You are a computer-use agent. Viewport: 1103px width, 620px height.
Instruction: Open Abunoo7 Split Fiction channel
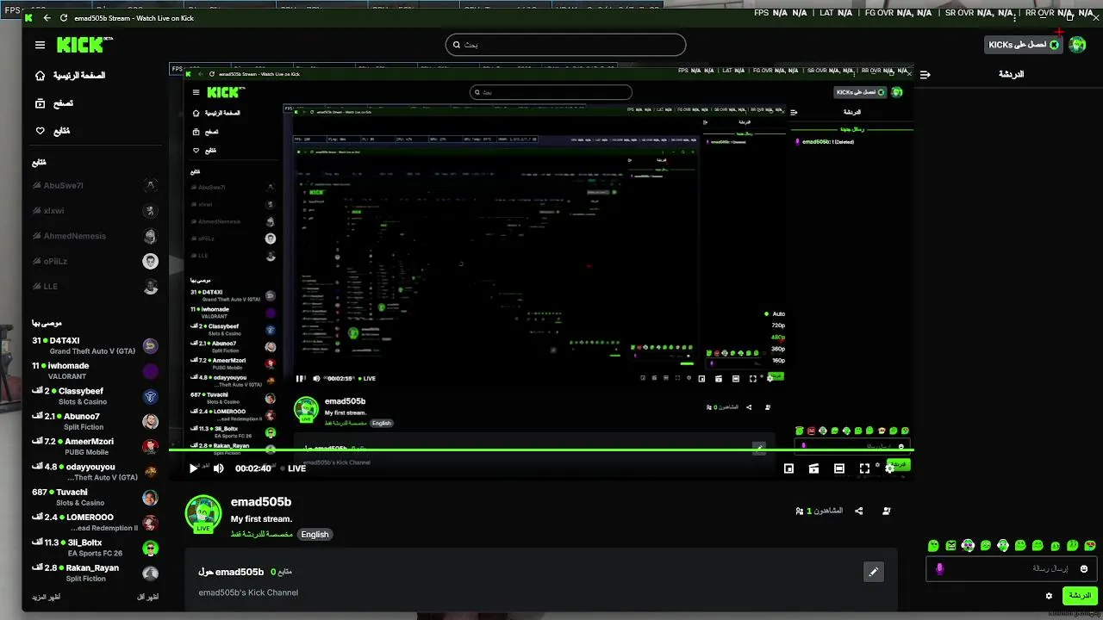point(95,421)
